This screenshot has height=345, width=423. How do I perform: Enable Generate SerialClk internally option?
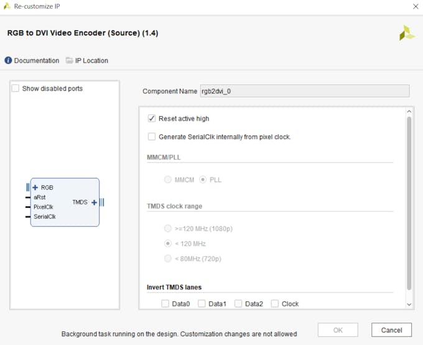pos(152,137)
